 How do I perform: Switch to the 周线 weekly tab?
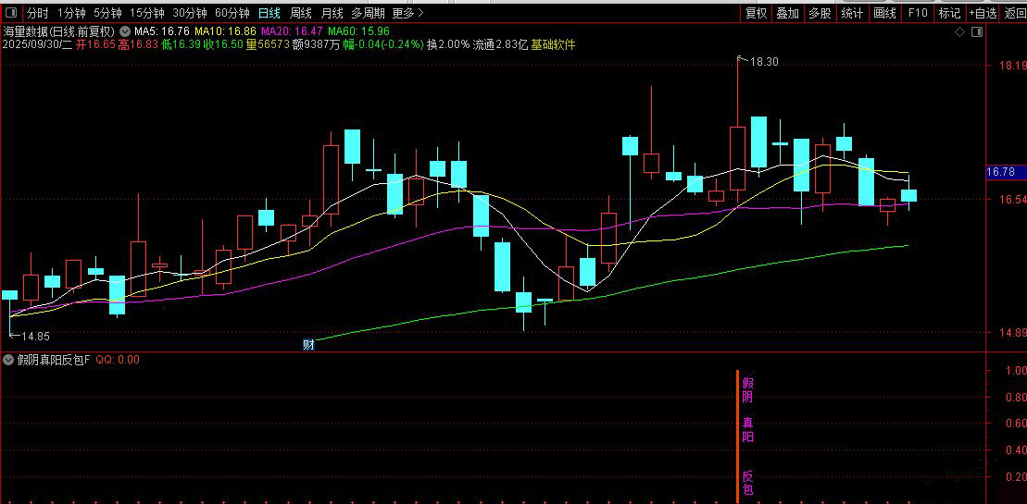click(x=300, y=13)
